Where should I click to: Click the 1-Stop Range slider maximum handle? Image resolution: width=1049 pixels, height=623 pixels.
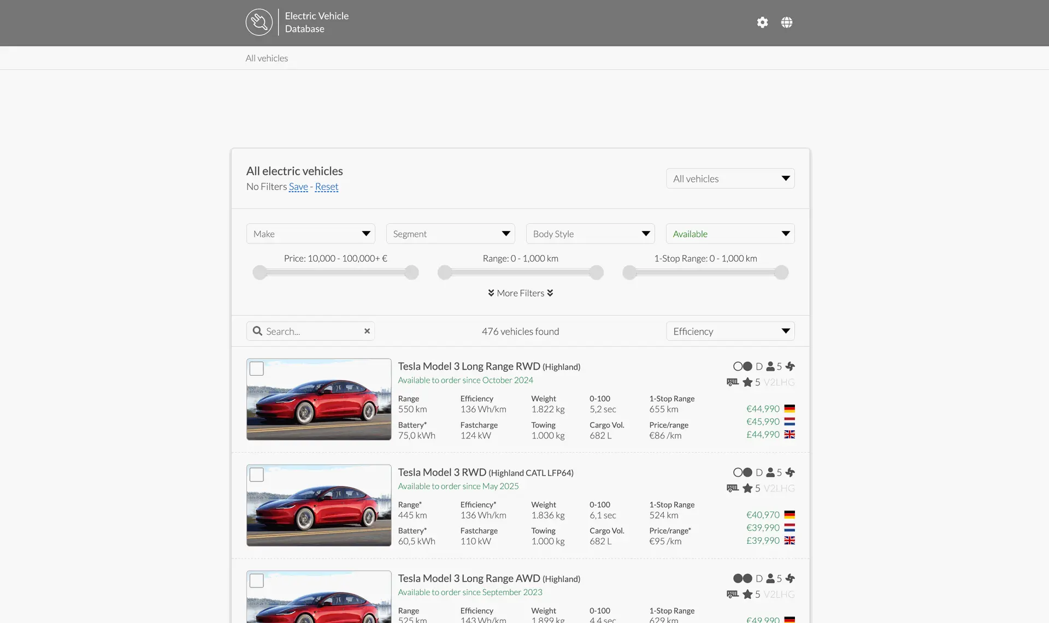[x=782, y=272]
